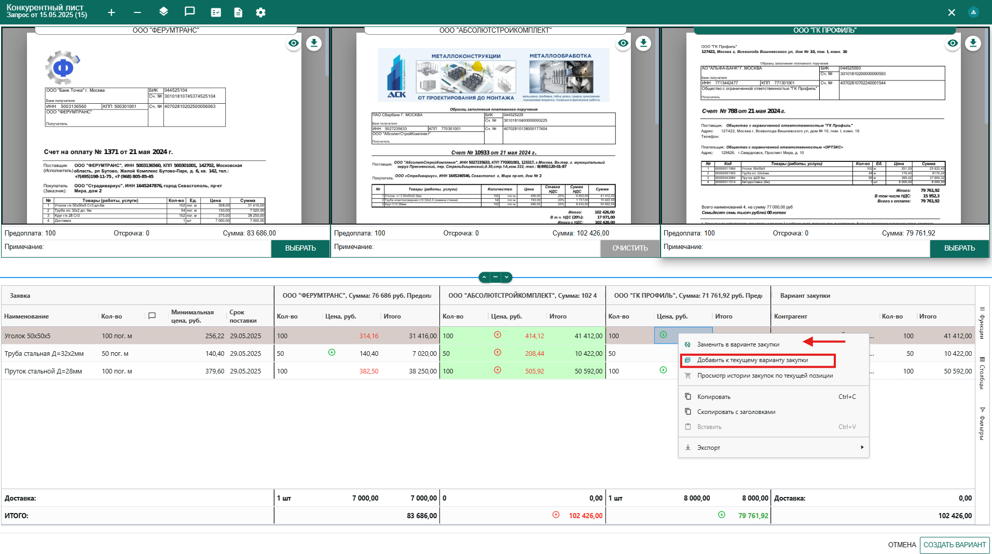Image resolution: width=992 pixels, height=554 pixels.
Task: Click the 'Срок поставки' column header
Action: 243,316
